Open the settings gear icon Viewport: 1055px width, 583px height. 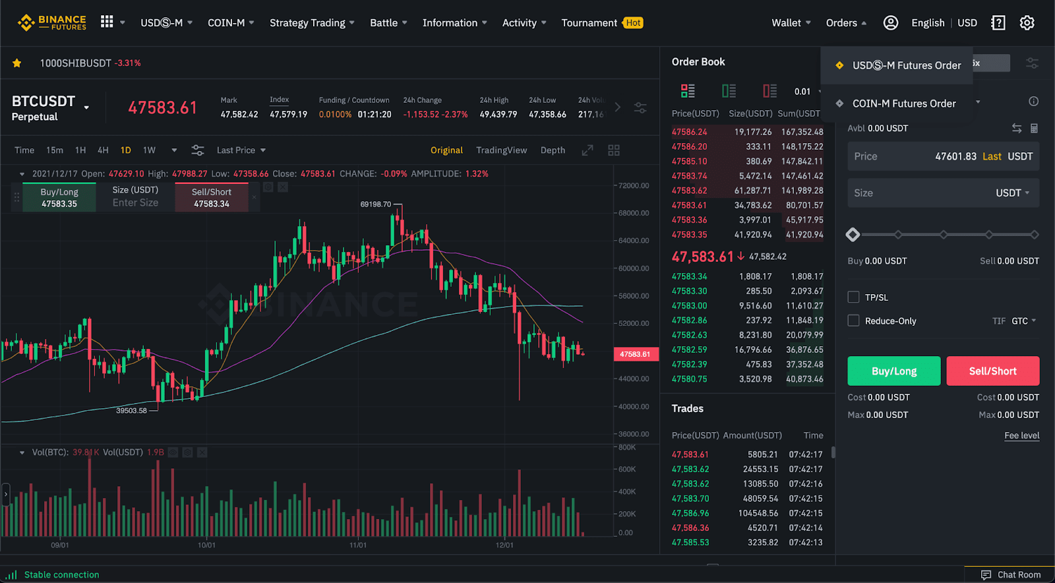1027,23
